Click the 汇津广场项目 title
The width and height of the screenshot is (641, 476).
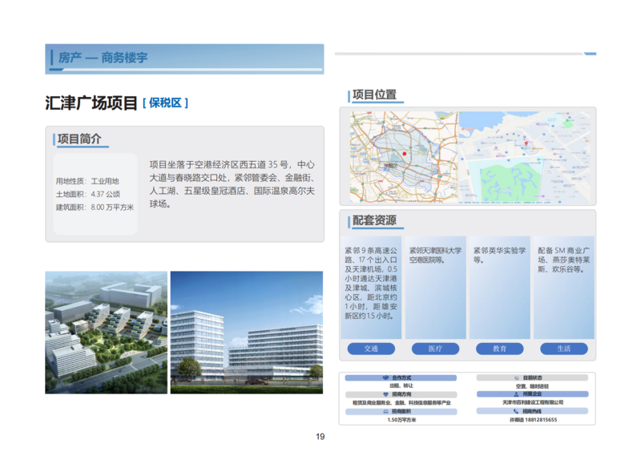pos(91,103)
